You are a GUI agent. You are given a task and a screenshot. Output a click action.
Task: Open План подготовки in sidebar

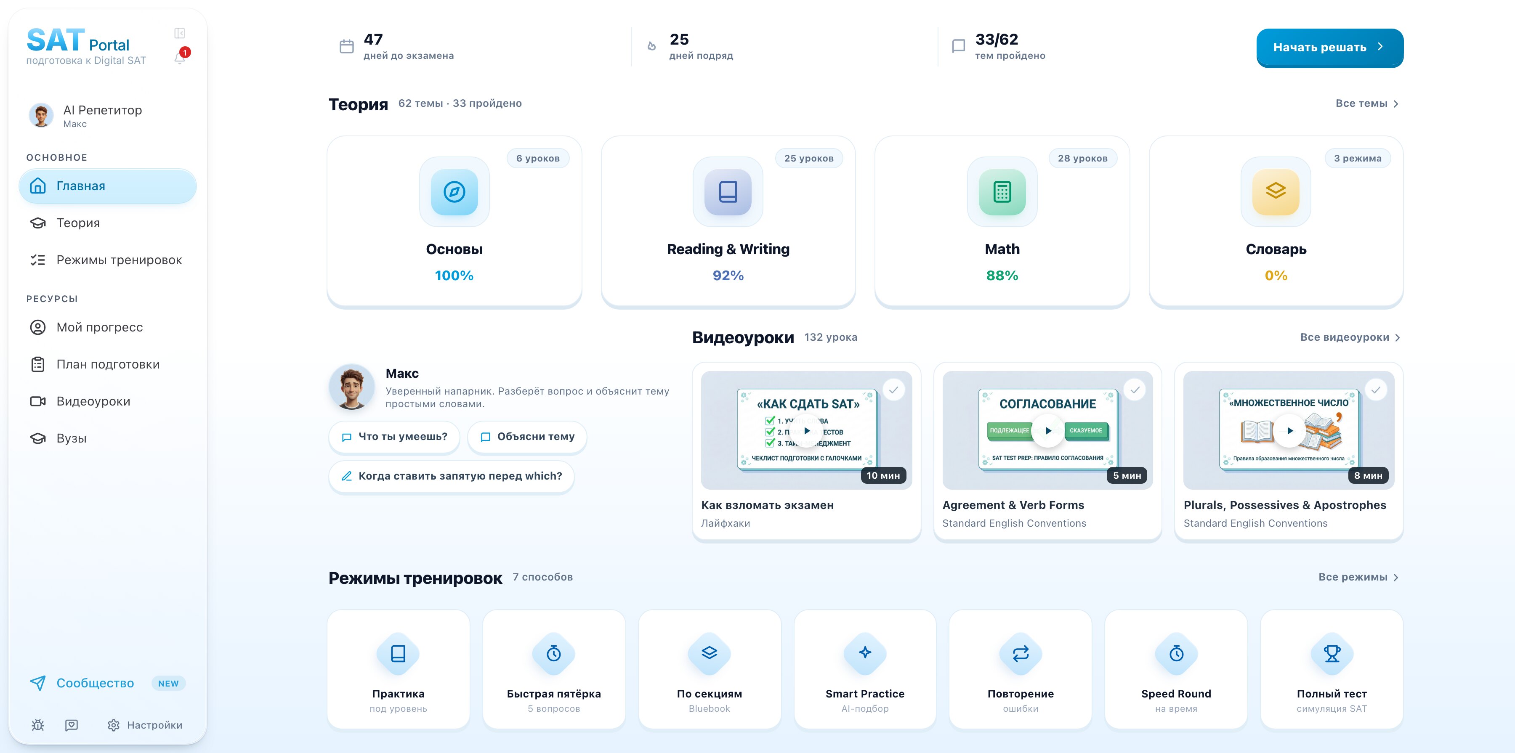(x=108, y=364)
